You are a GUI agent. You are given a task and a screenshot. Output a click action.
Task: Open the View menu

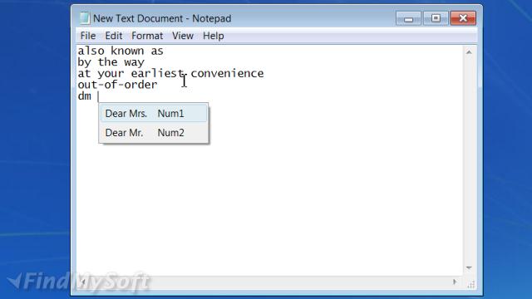pos(183,36)
